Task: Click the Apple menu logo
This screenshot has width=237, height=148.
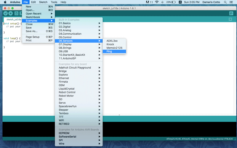Action: click(x=5, y=2)
